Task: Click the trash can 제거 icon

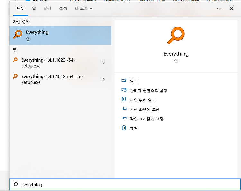Action: click(124, 128)
